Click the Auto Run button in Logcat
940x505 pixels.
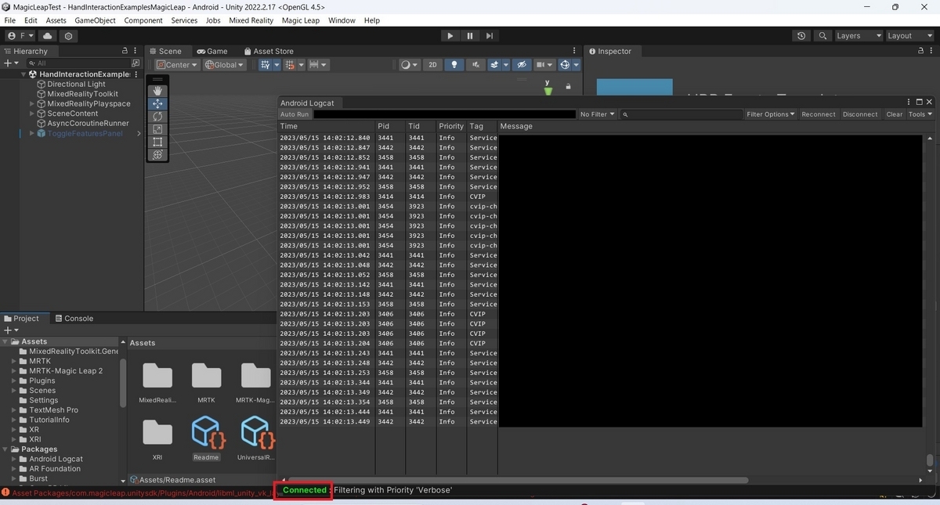coord(295,114)
